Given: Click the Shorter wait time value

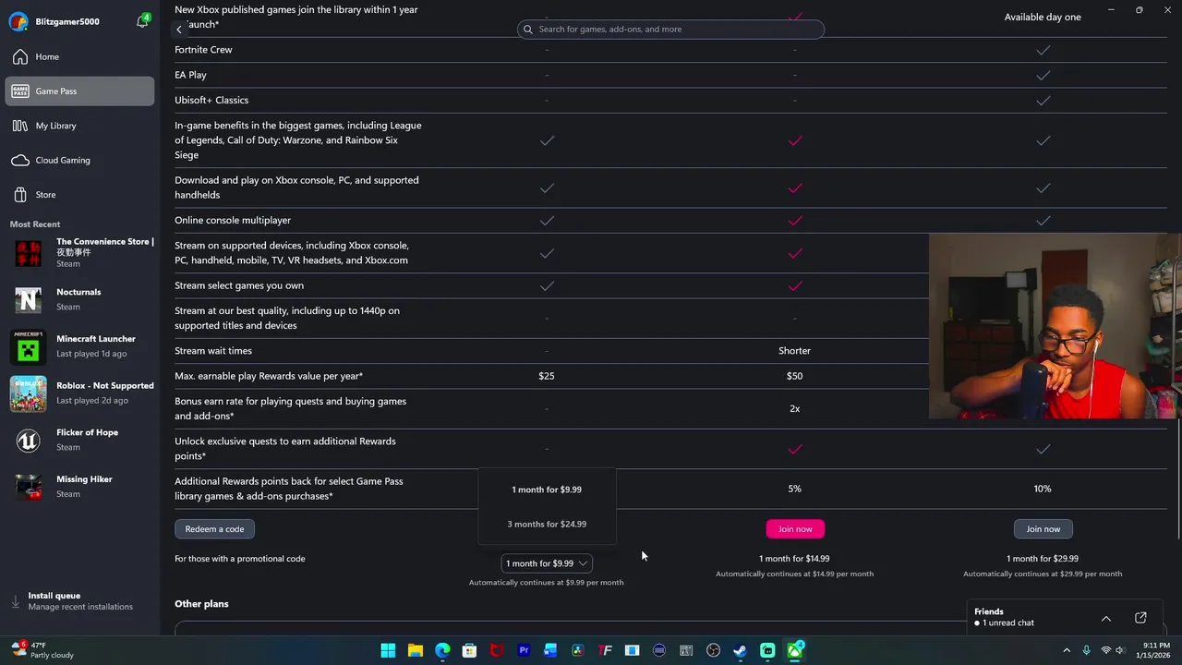Looking at the screenshot, I should point(794,351).
